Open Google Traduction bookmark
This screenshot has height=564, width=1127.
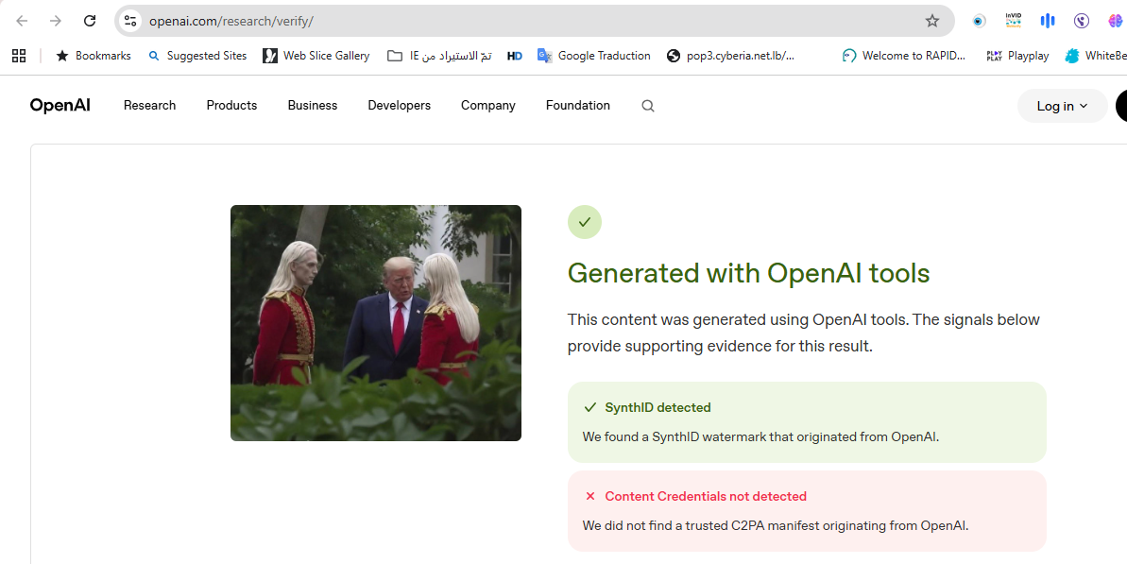click(x=593, y=56)
